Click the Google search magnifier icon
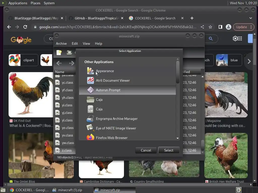The height and width of the screenshot is (193, 258). tap(211, 38)
